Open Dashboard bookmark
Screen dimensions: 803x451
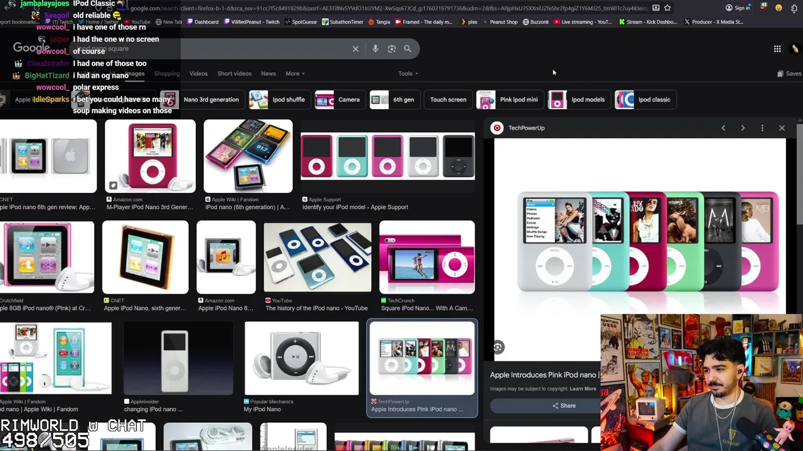[203, 22]
